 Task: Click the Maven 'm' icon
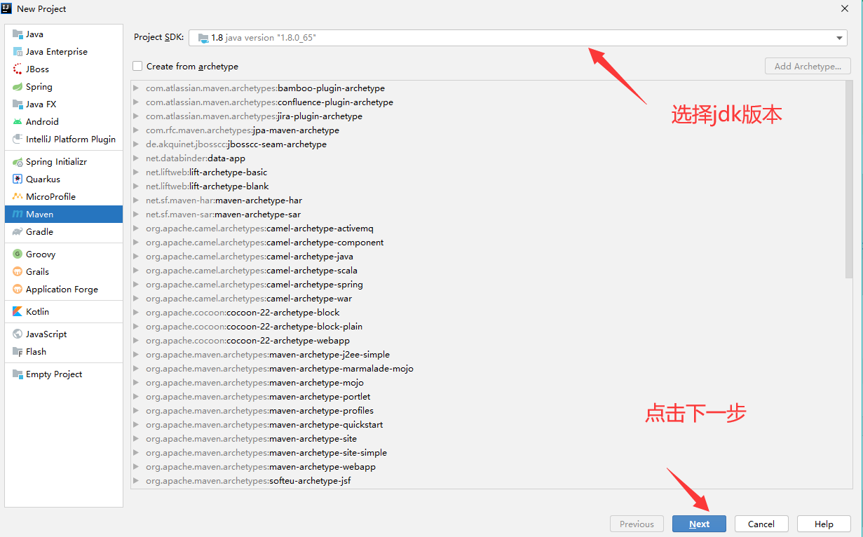(x=18, y=215)
